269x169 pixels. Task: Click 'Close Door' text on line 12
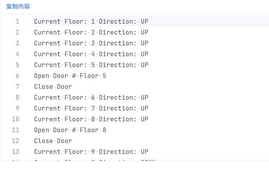click(x=53, y=141)
